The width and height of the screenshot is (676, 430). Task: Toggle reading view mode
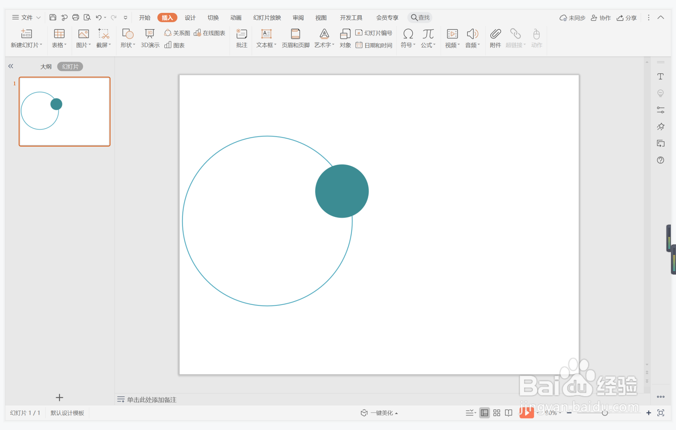pos(509,413)
